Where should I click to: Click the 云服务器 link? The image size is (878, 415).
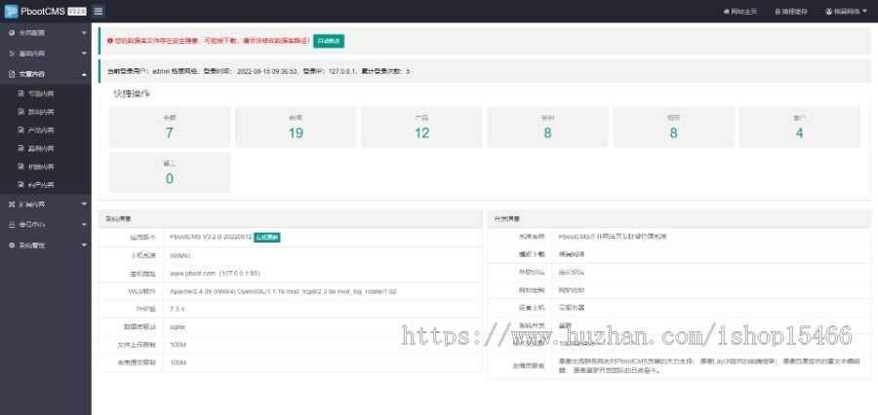click(x=571, y=308)
